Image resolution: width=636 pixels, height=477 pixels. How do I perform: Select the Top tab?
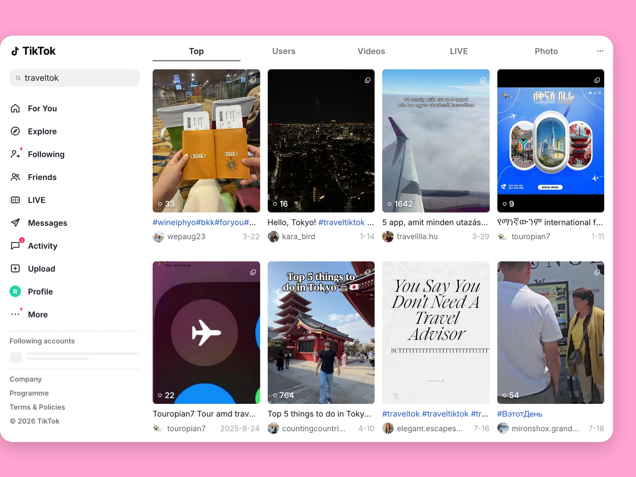196,51
